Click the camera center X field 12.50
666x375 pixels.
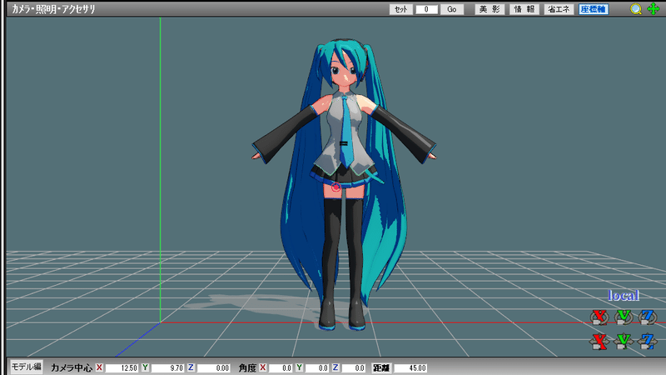(122, 367)
